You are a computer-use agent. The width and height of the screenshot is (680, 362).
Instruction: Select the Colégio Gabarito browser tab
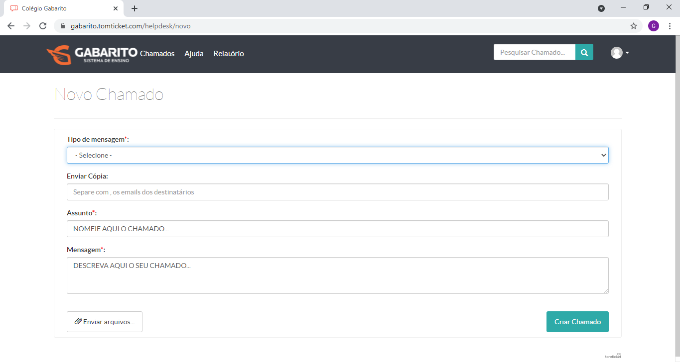[64, 8]
